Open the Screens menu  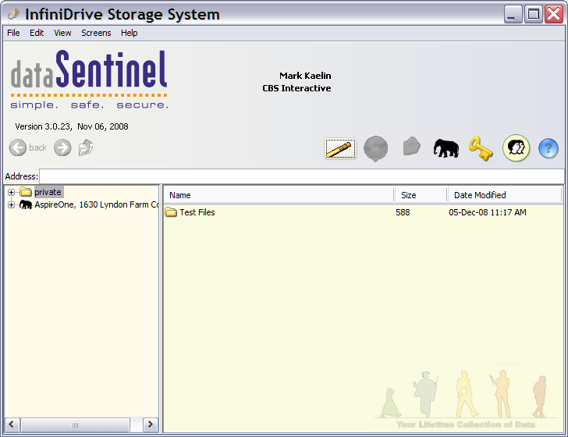point(96,33)
